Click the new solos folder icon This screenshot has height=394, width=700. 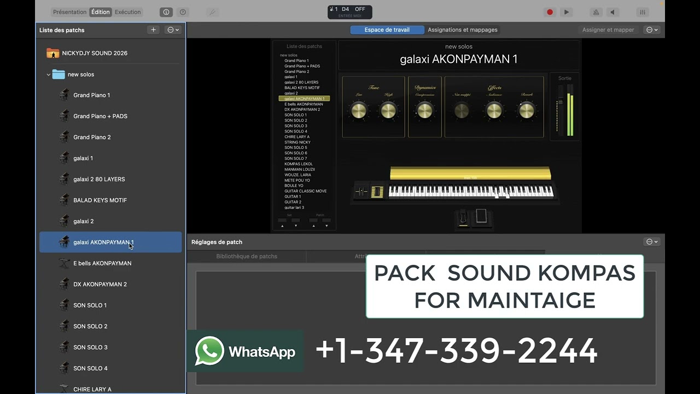click(59, 74)
